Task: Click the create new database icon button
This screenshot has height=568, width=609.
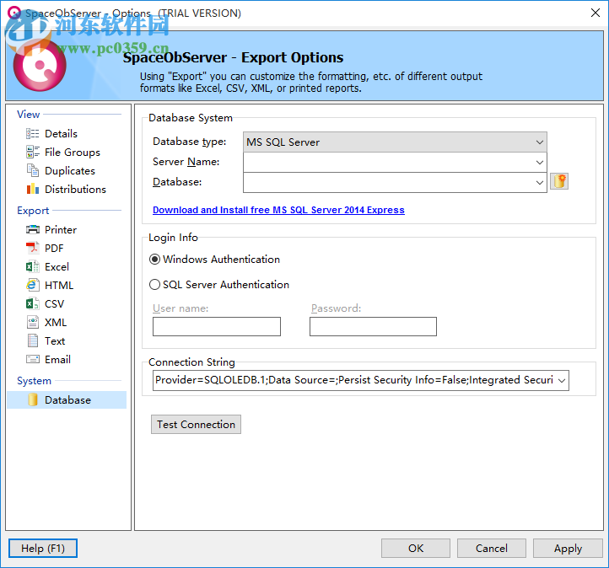Action: click(x=559, y=181)
